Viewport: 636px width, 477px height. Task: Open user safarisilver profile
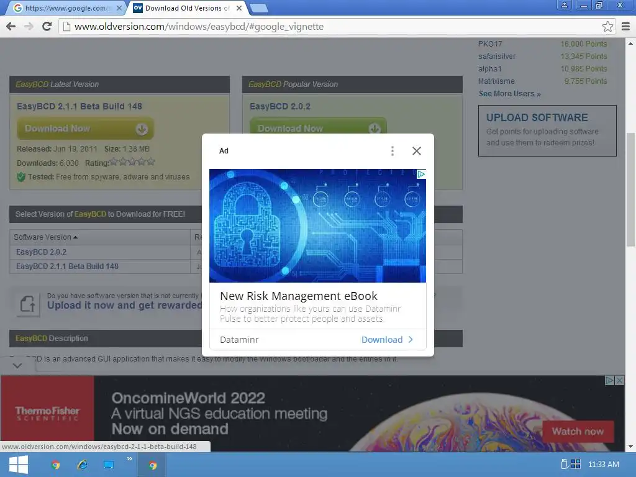click(x=497, y=57)
